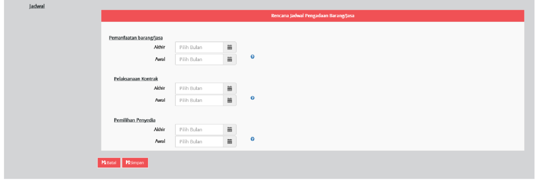Save the schedule with Simpan

coord(135,163)
